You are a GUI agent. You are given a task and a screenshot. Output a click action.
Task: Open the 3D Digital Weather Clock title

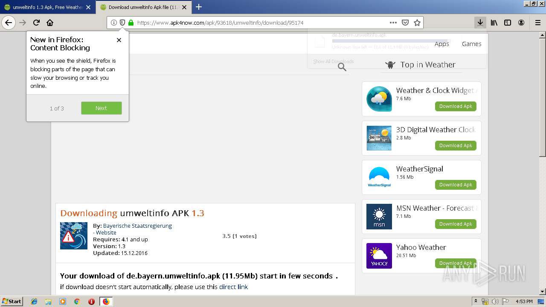coord(436,130)
